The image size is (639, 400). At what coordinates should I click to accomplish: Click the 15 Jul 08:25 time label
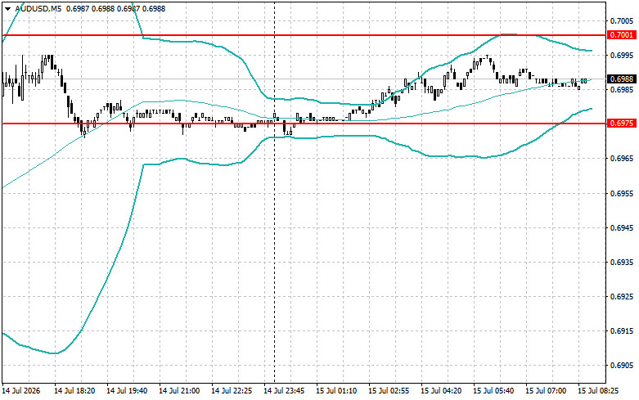point(598,391)
